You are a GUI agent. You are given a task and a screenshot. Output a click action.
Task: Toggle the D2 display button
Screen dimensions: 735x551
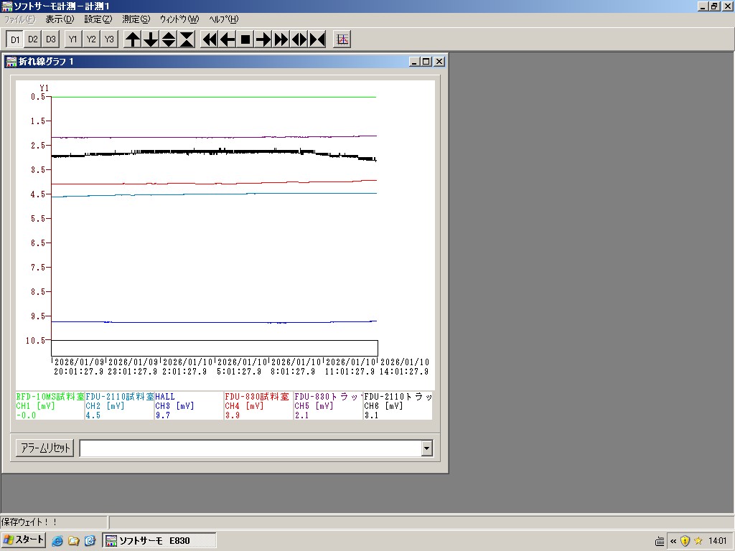point(33,39)
